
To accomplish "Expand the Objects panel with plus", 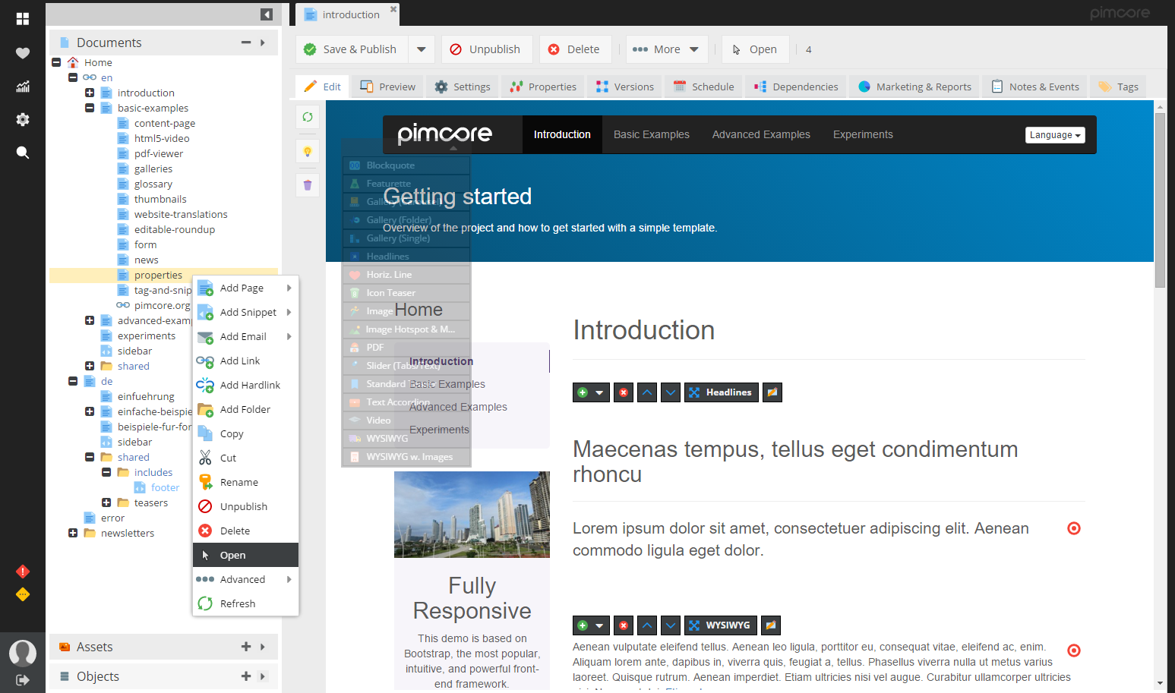I will coord(246,676).
